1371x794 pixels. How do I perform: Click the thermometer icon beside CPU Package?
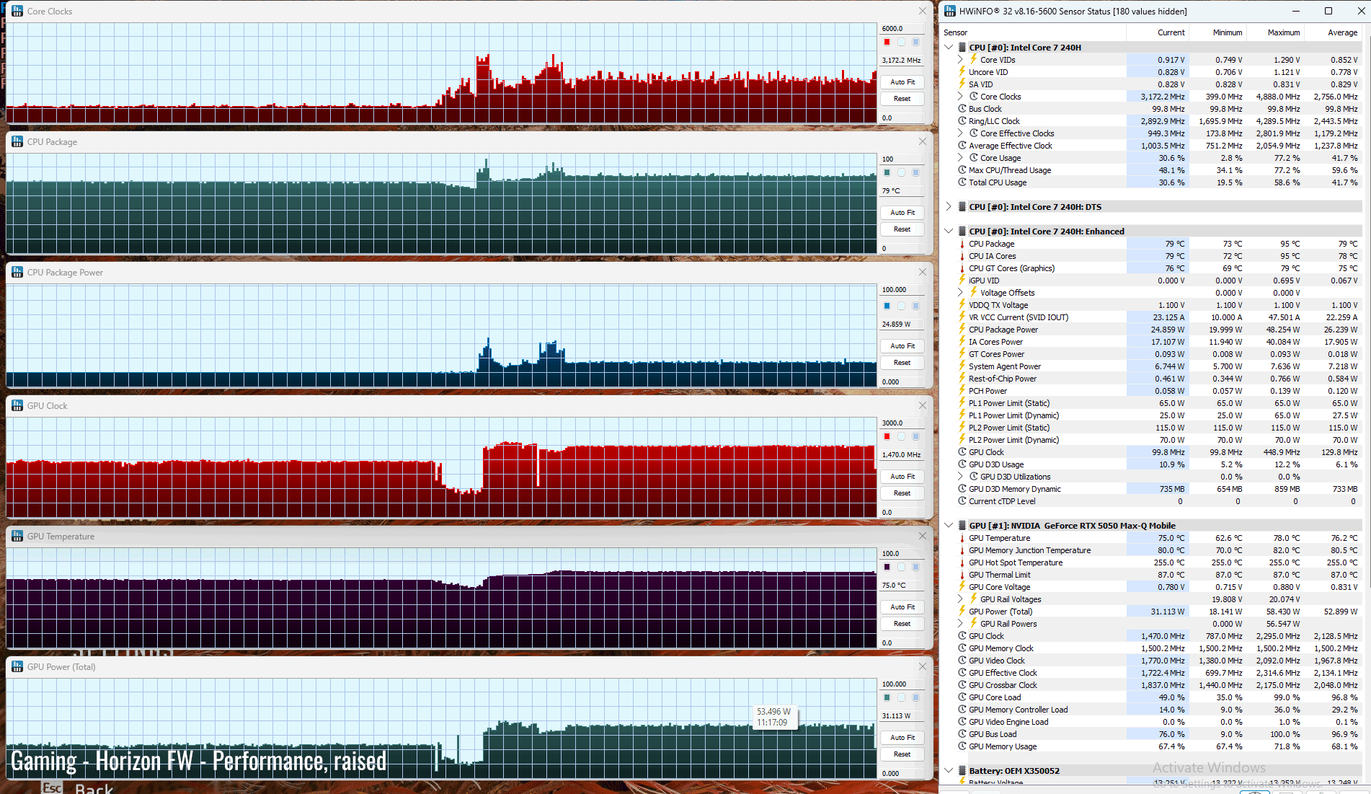962,244
